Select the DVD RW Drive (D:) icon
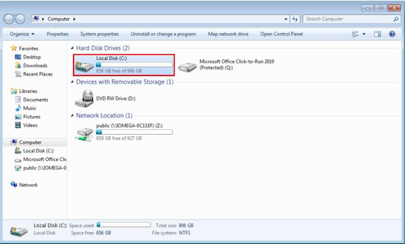This screenshot has height=244, width=405. (x=84, y=98)
